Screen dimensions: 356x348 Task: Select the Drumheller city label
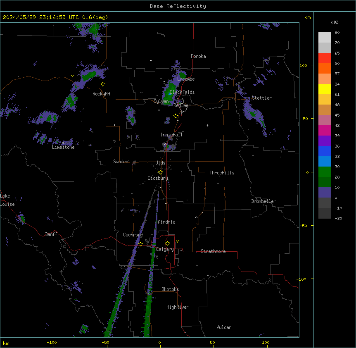point(263,201)
